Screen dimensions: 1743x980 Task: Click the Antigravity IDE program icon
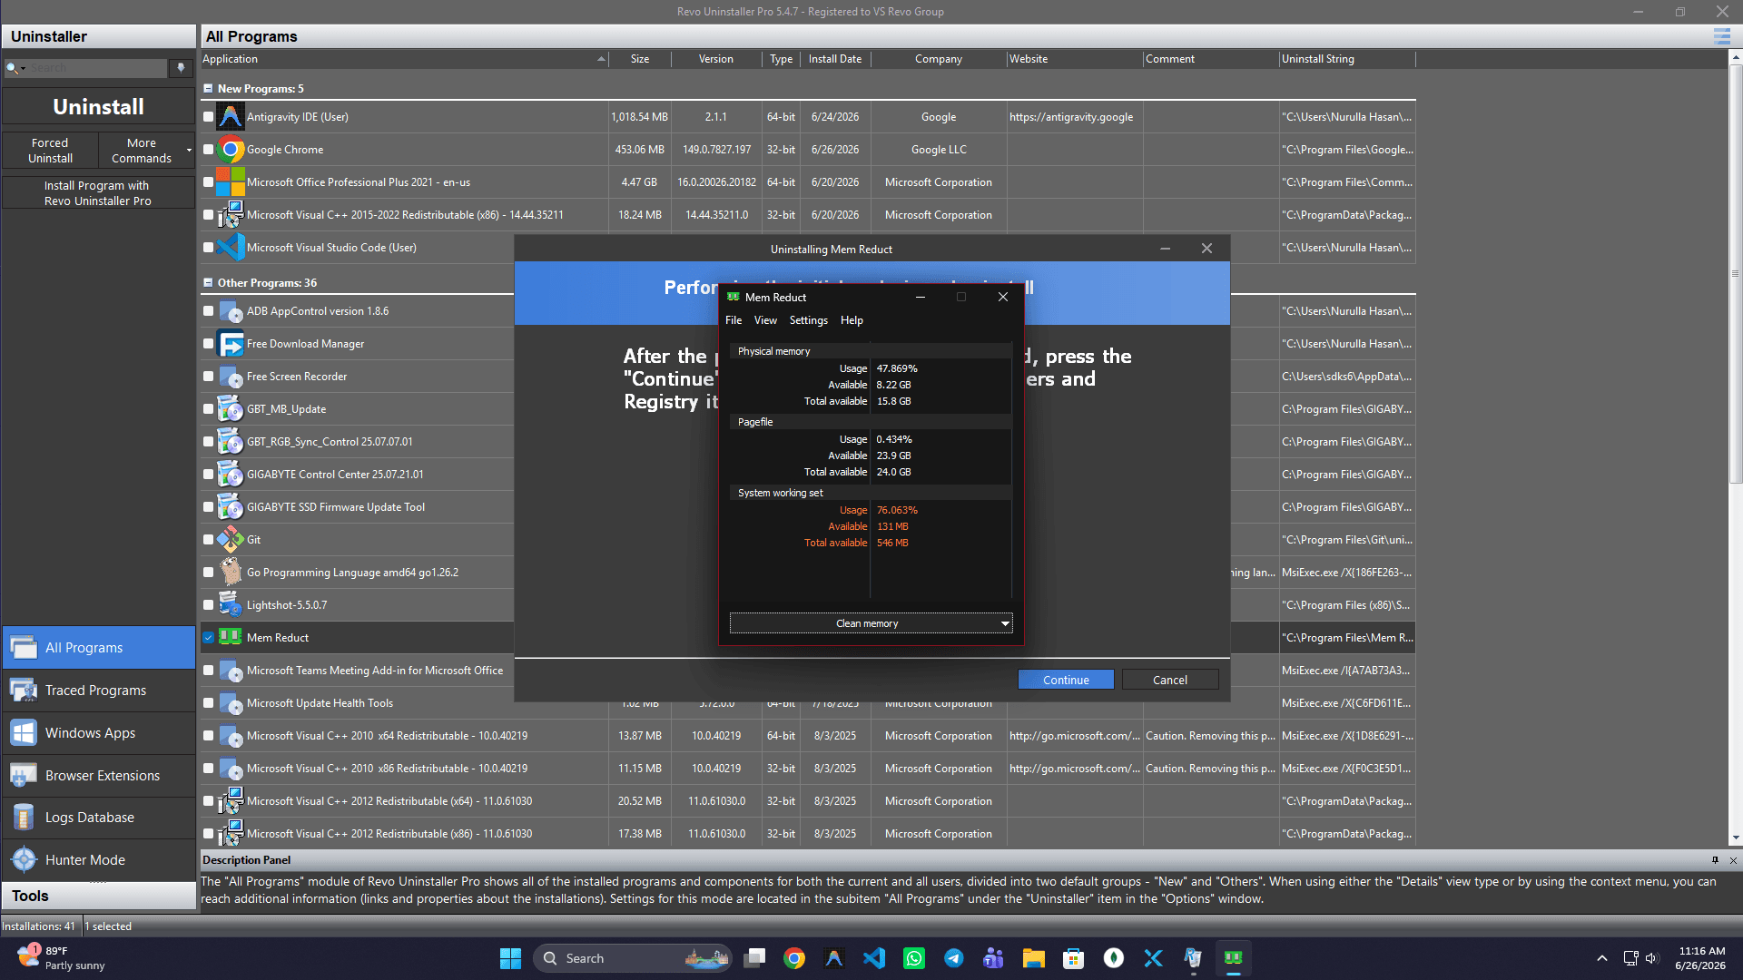click(x=231, y=117)
